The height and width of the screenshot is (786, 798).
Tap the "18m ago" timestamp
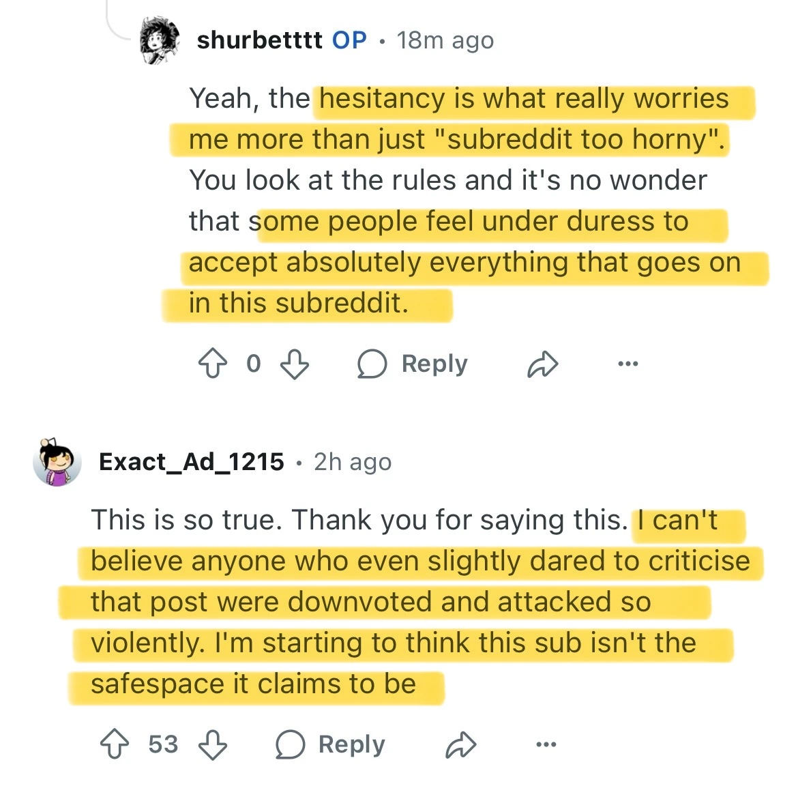pyautogui.click(x=445, y=41)
